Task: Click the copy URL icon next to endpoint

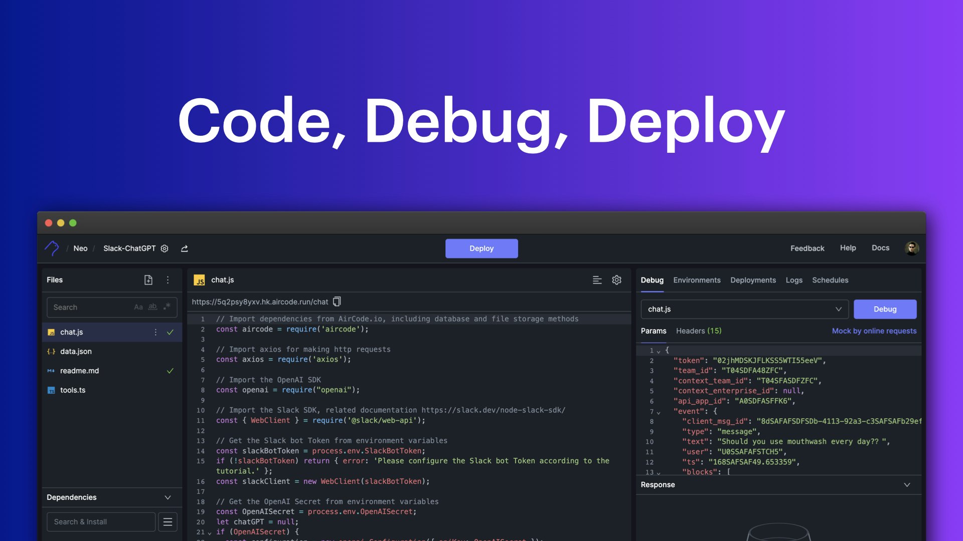Action: point(338,303)
